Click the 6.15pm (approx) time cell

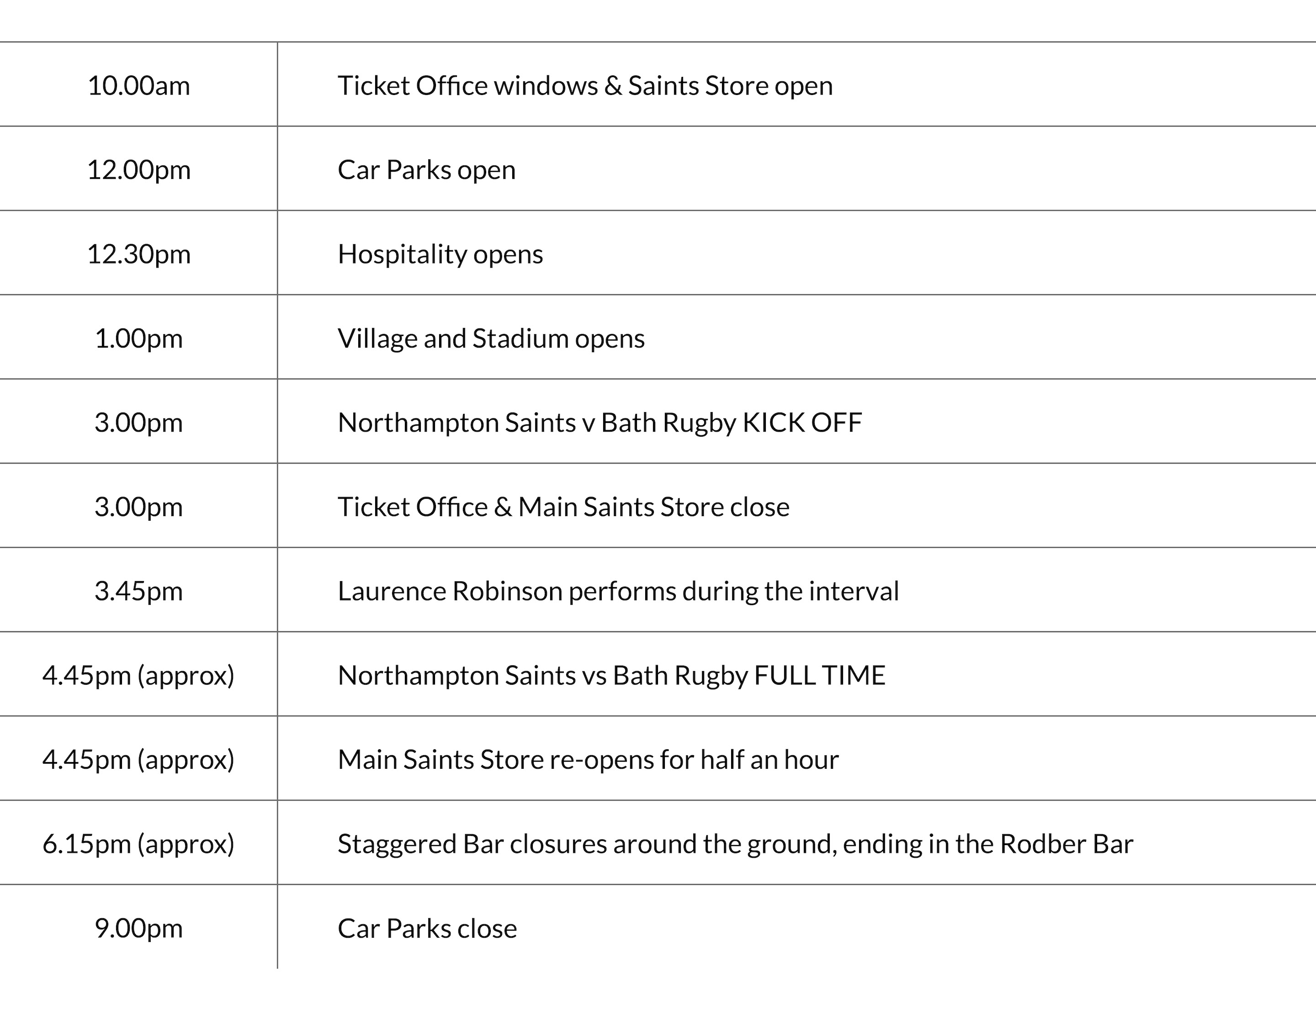(138, 843)
